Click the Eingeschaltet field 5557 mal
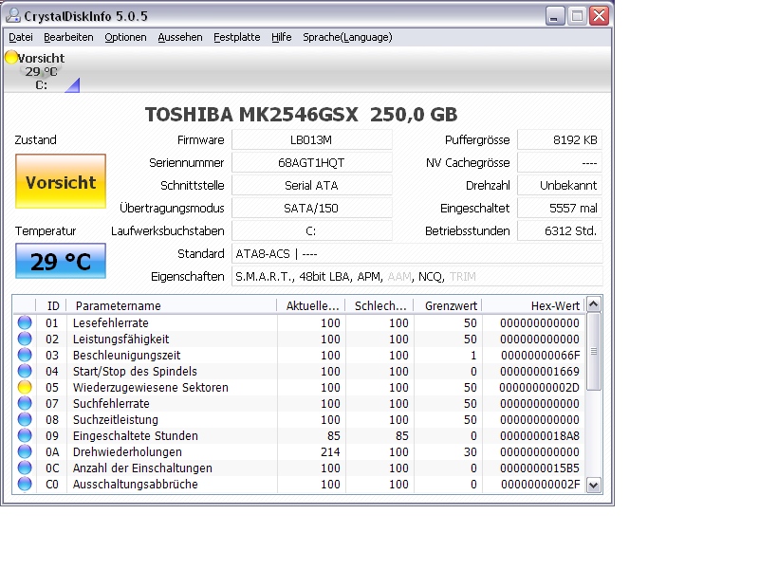Viewport: 759px width, 569px height. [560, 208]
